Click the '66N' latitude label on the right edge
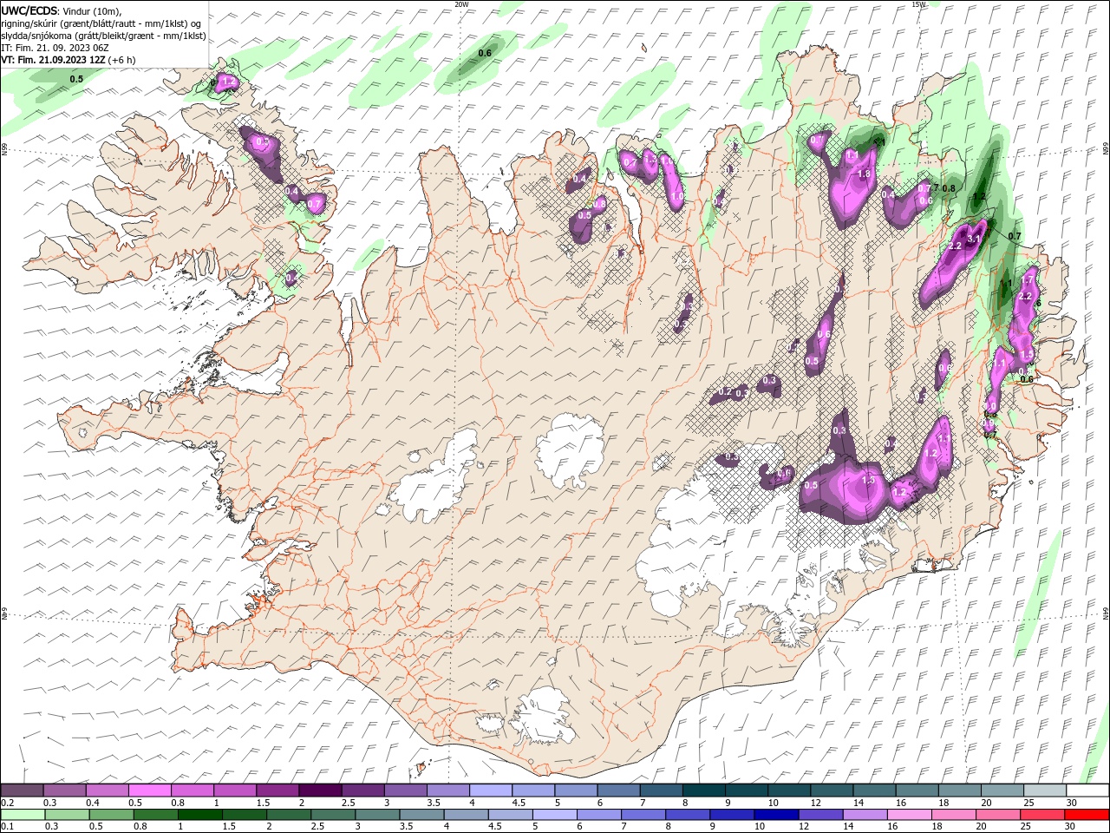 coord(1106,149)
